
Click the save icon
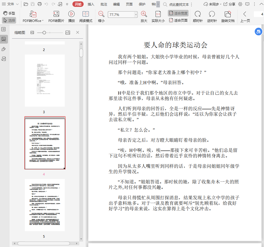[33, 4]
